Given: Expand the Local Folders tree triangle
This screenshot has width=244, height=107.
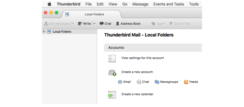Looking at the screenshot, I should tap(44, 32).
